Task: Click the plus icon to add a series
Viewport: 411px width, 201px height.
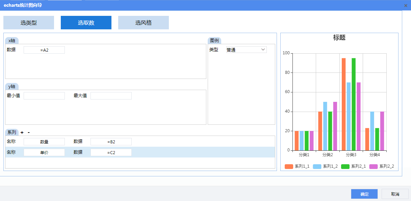Action: pyautogui.click(x=22, y=133)
